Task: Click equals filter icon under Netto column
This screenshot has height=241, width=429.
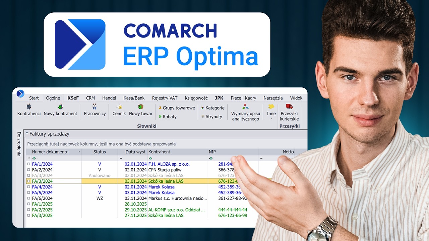Action: coord(261,158)
